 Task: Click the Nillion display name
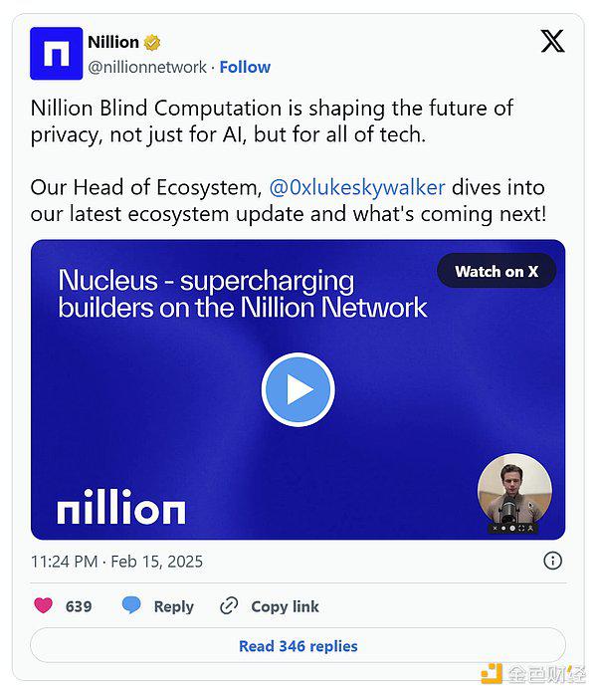[x=113, y=42]
